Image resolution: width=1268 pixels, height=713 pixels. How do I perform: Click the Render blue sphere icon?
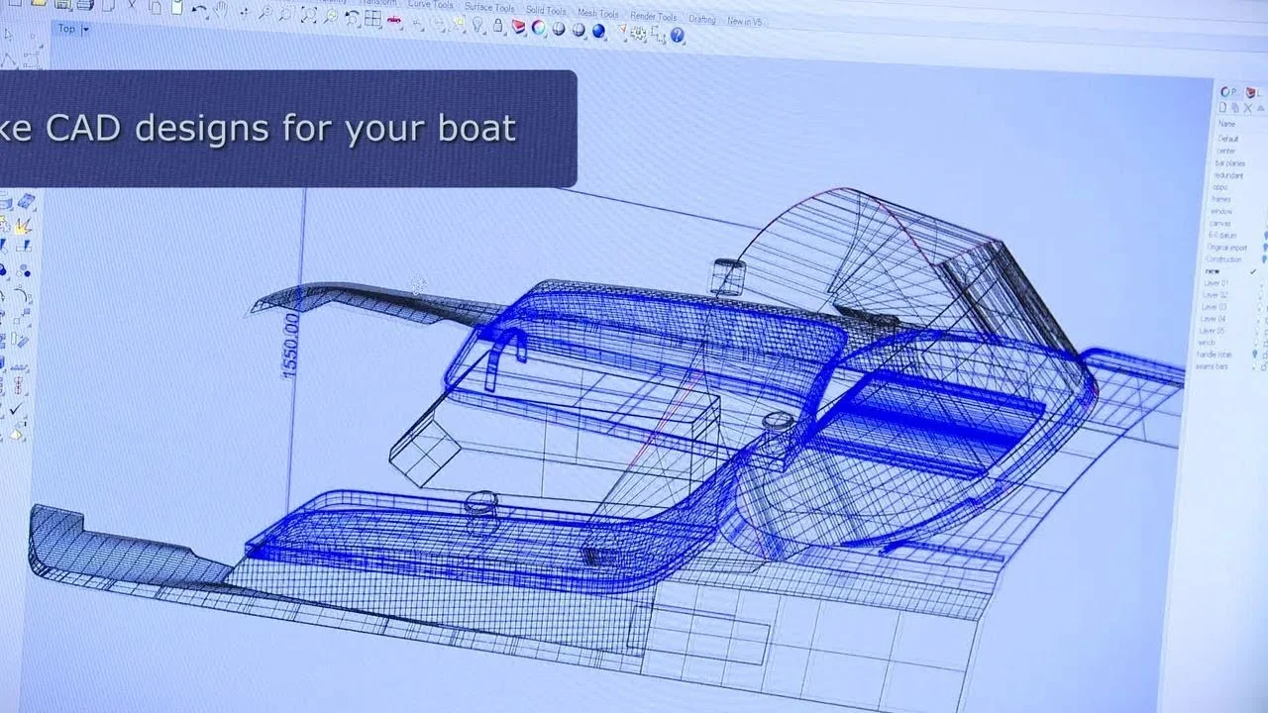(598, 31)
